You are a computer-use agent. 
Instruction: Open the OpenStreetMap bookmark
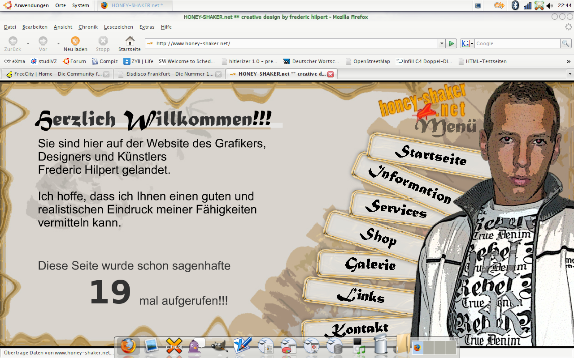coord(371,61)
